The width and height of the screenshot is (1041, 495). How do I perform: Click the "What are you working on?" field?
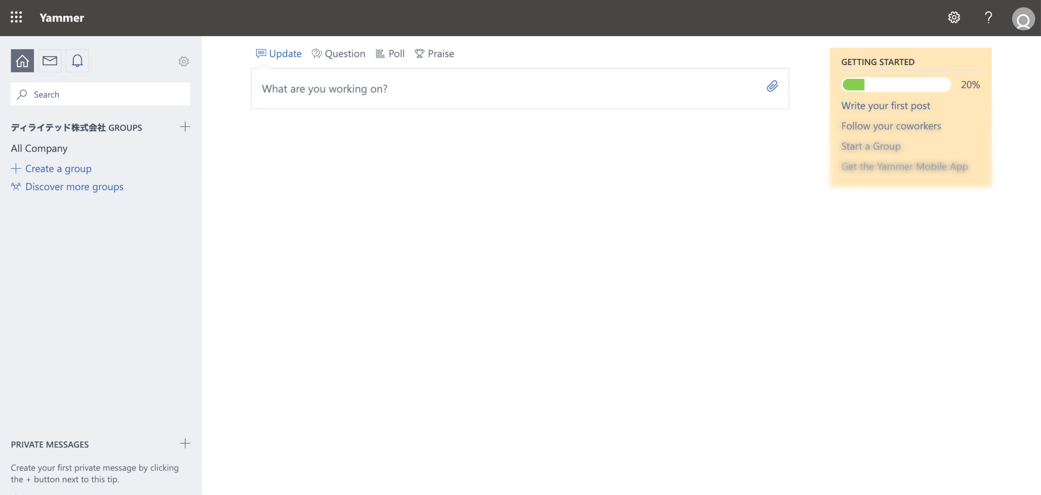(x=508, y=89)
